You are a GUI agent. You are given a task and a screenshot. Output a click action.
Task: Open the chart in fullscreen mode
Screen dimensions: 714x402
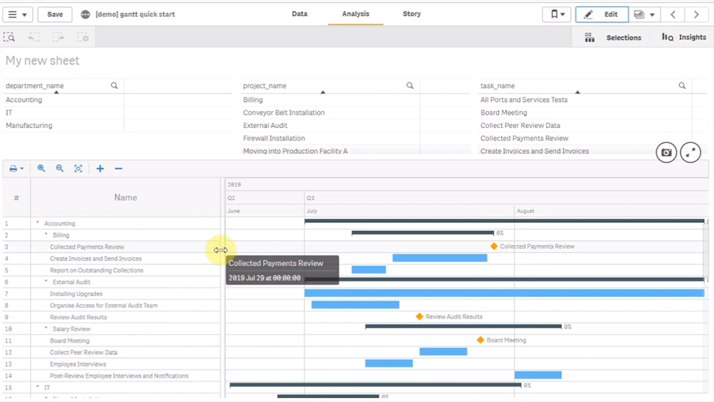(691, 153)
